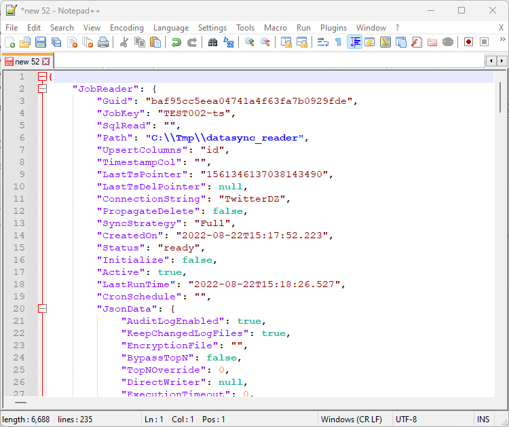Click the C:\\Tmp\\datasync_reader path value

pyautogui.click(x=225, y=138)
